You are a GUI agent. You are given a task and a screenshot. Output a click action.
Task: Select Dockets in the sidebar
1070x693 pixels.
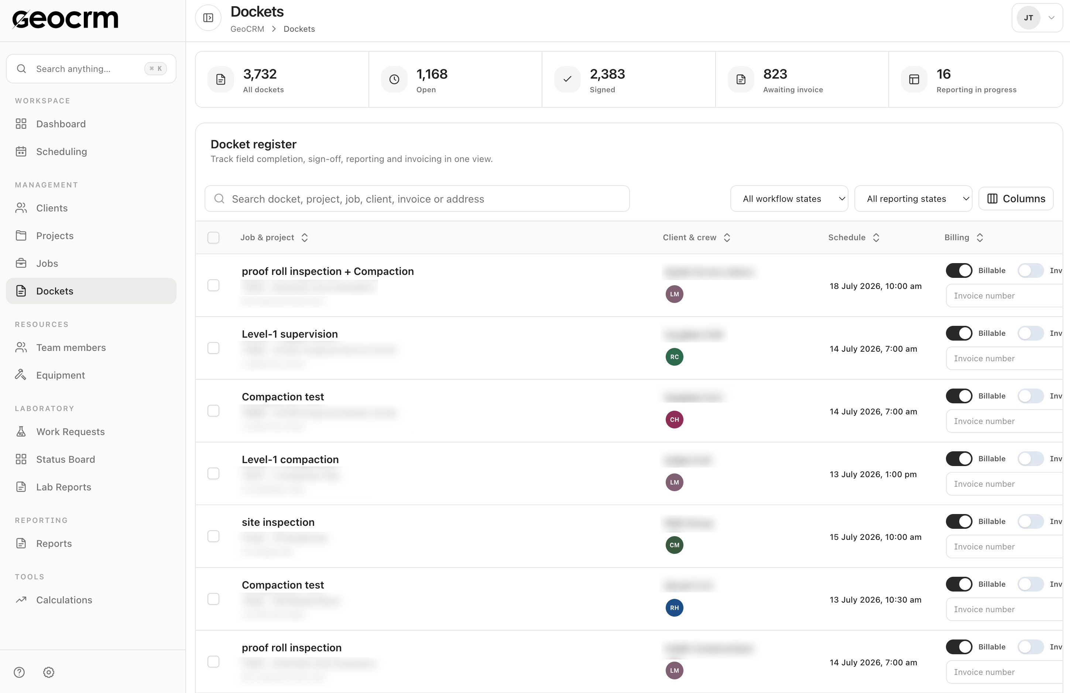91,291
